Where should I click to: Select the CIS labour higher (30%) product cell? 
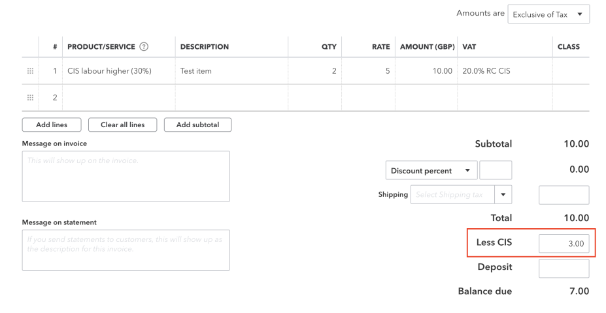118,71
